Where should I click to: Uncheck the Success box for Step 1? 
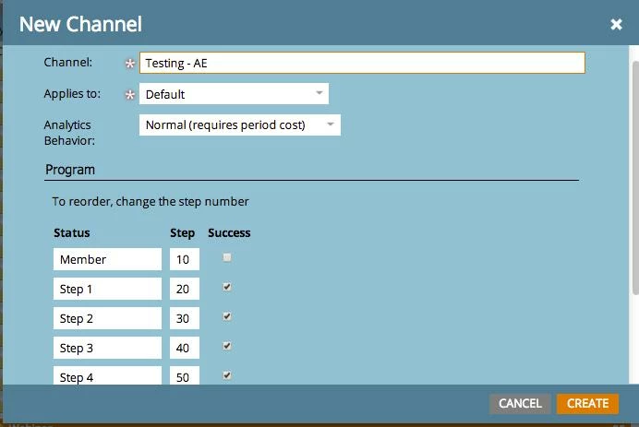coord(227,287)
